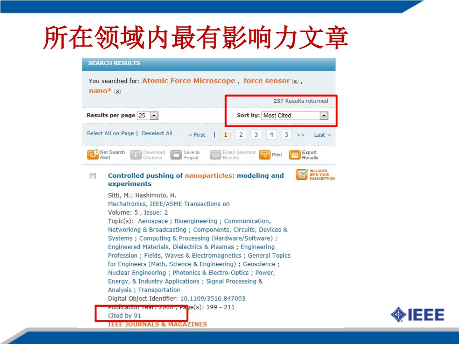Remove the nano* search term
459x344 pixels.
[x=117, y=91]
